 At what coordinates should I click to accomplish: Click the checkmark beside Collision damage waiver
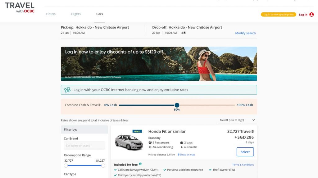click(x=116, y=170)
